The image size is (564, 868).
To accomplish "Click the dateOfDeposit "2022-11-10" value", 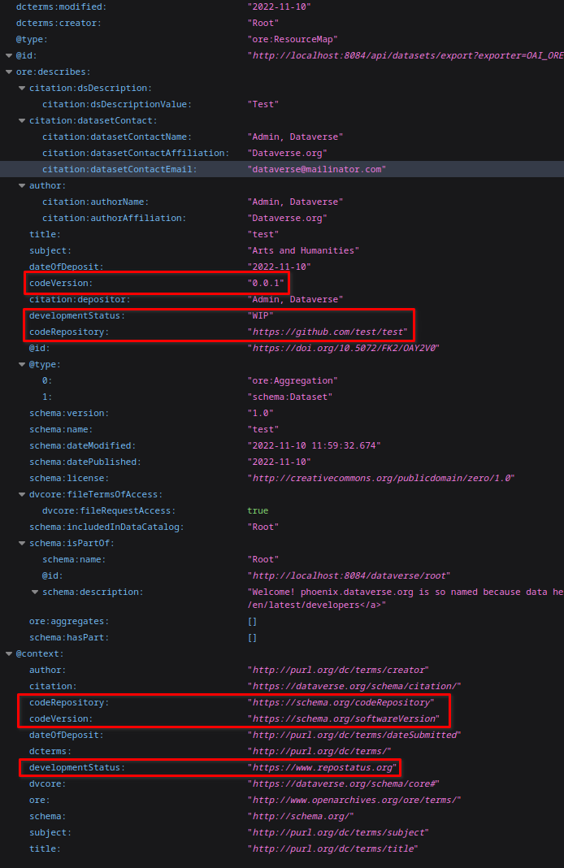I will tap(279, 267).
